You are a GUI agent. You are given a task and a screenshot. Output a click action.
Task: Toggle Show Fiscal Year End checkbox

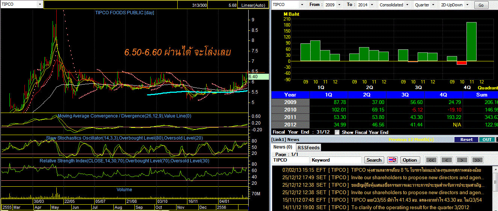tap(337, 132)
